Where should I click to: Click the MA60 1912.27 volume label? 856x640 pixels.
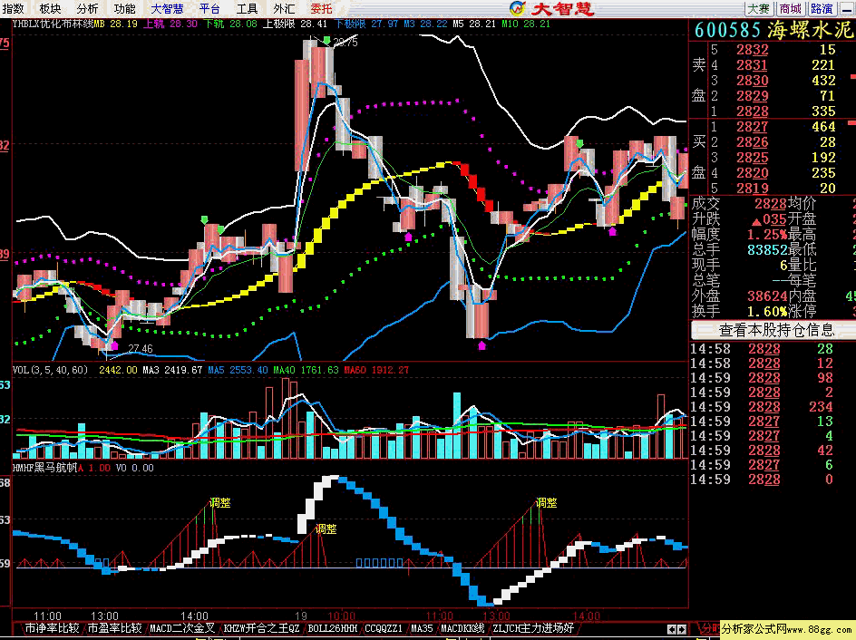[376, 370]
